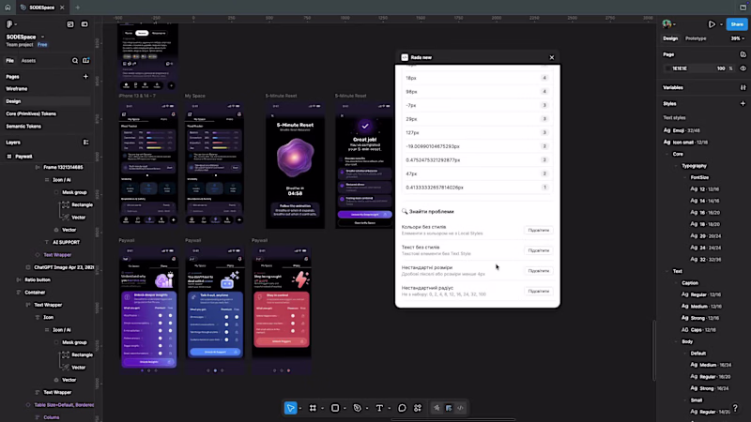
Task: Select the Pen tool
Action: (358, 408)
